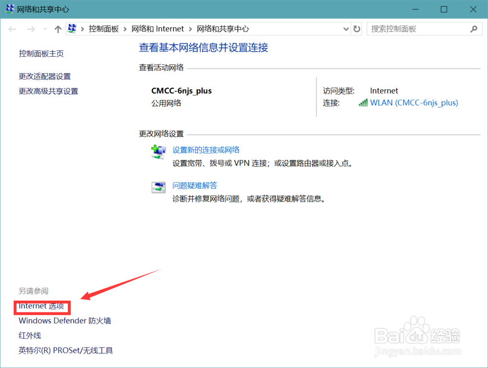
Task: Click the window title bar network icon
Action: point(10,9)
